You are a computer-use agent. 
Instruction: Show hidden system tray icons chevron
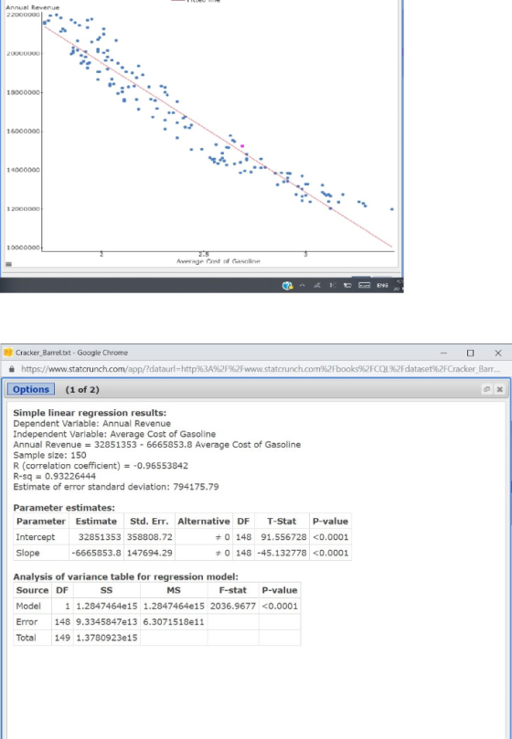click(302, 285)
